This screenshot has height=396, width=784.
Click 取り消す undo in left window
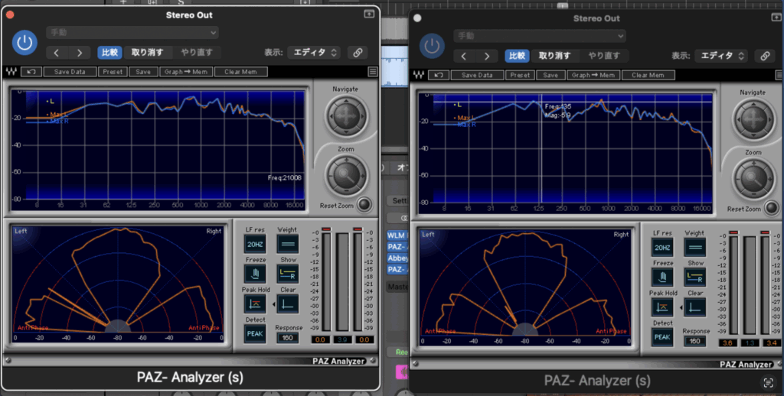tap(148, 53)
